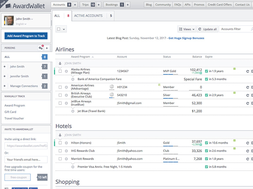Refresh the IHG Rewards Club account
The width and height of the screenshot is (253, 189).
(247, 151)
